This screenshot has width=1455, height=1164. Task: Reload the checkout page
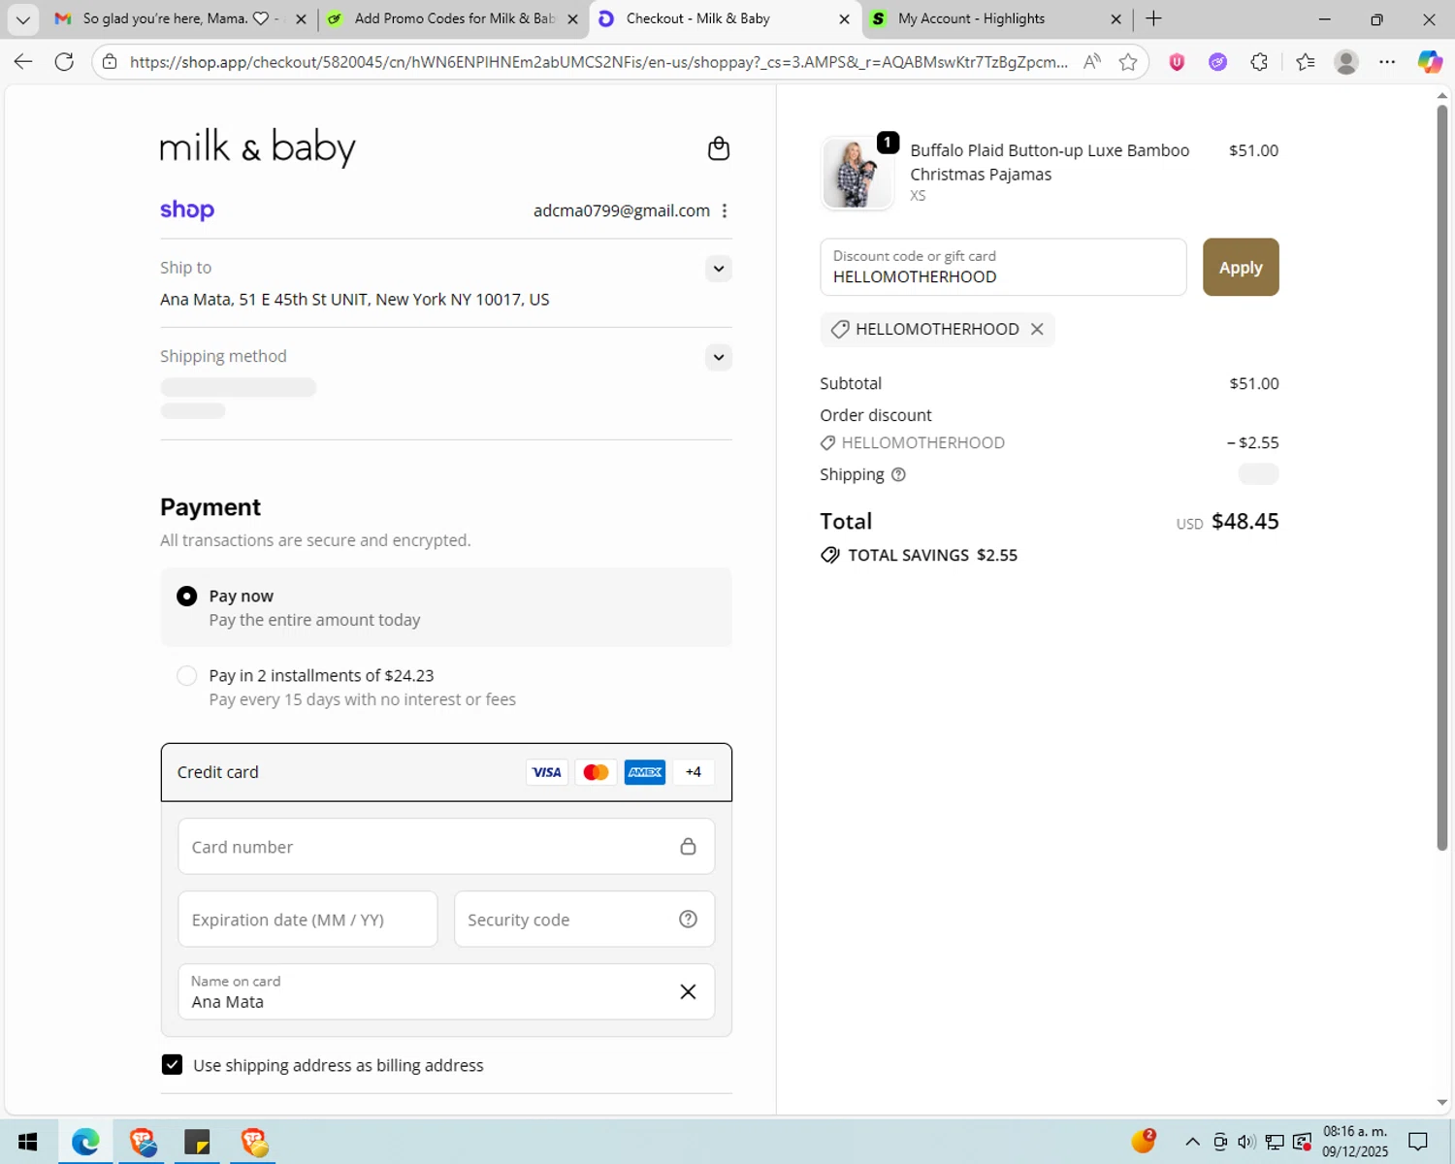pos(64,62)
